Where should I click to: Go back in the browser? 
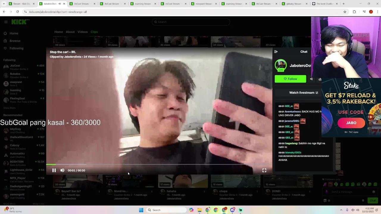(4, 12)
